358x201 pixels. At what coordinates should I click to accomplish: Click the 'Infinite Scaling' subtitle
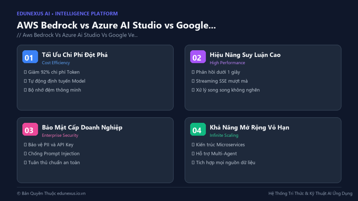[224, 135]
